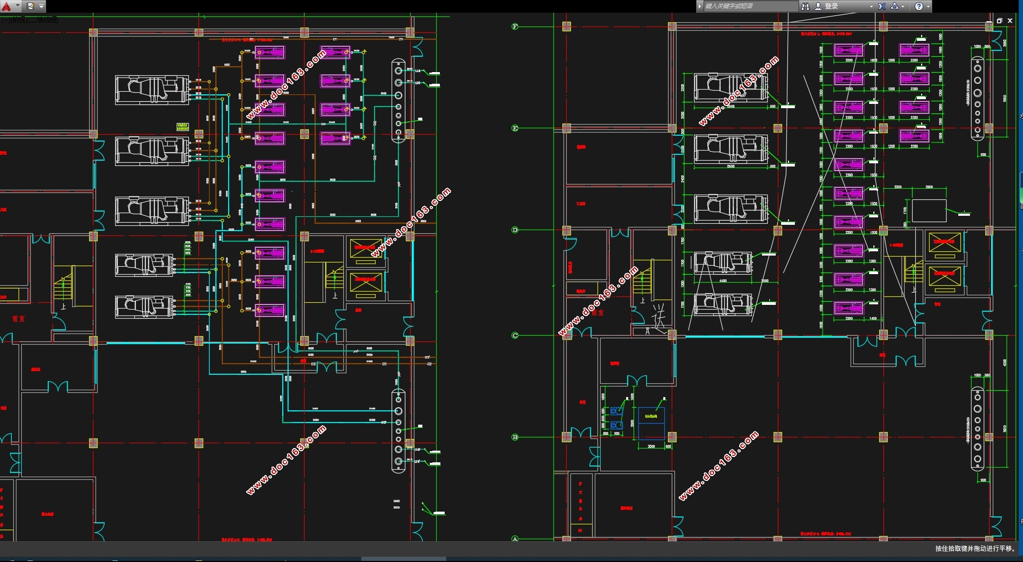1023x562 pixels.
Task: Close the drawing window with X
Action: tap(1010, 21)
